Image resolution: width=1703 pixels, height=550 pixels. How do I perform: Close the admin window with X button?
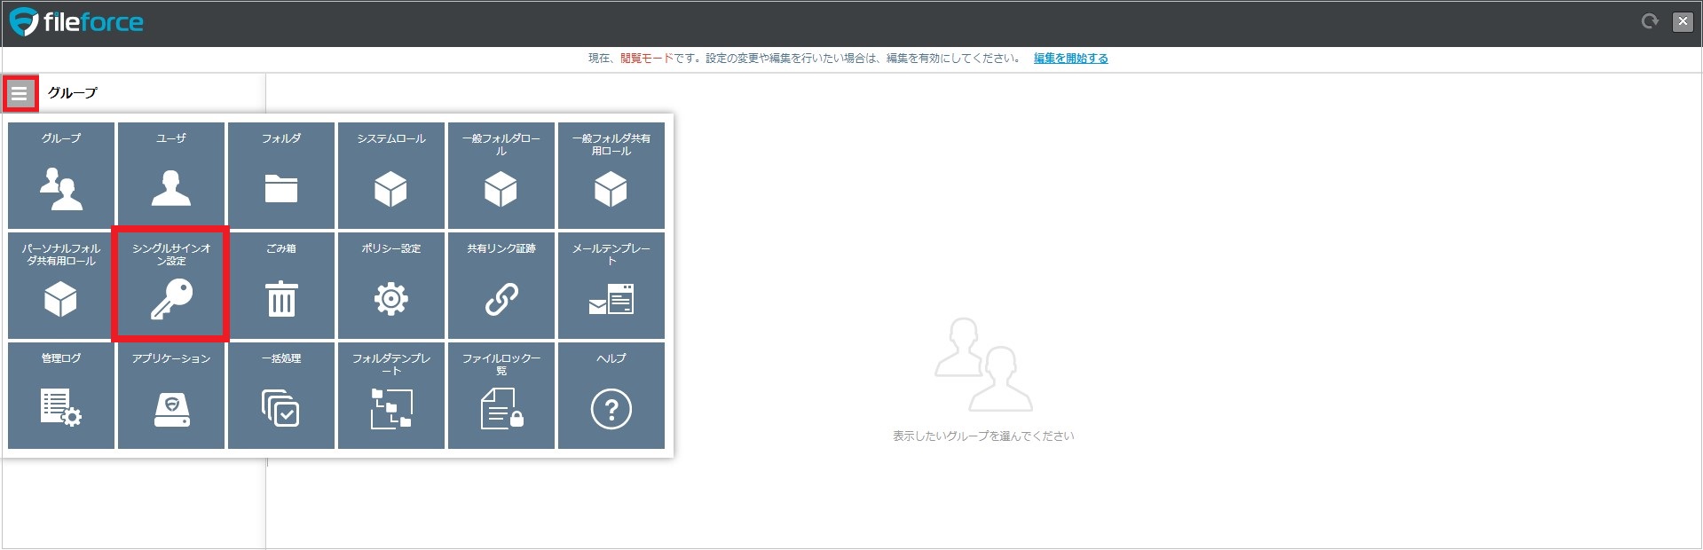[x=1683, y=22]
